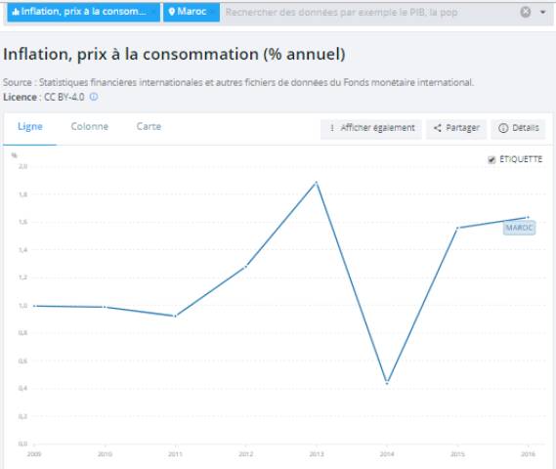Select the 2013 peak data point

317,182
